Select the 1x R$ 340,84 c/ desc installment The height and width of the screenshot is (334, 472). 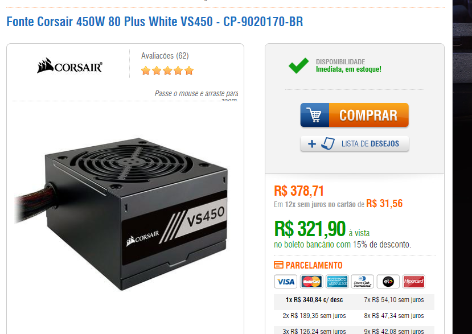click(314, 300)
